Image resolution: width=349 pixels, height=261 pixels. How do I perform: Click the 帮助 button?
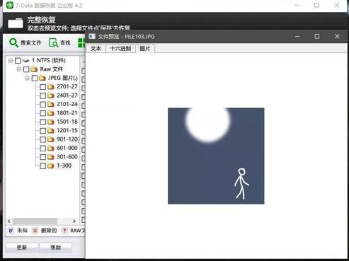[x=56, y=248]
